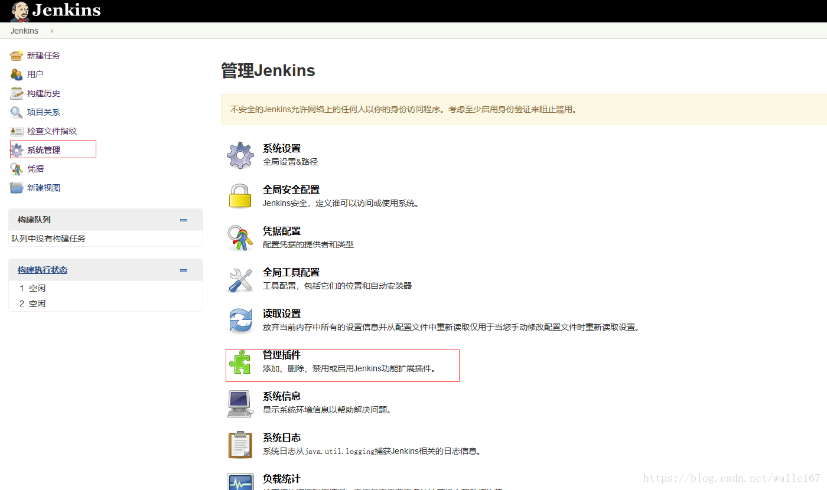Open 全局工具配置 page
The image size is (827, 490).
(291, 272)
